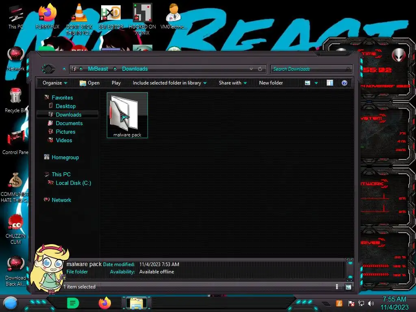Click the alien head gadget icon
Image resolution: width=416 pixels, height=312 pixels.
[x=399, y=55]
